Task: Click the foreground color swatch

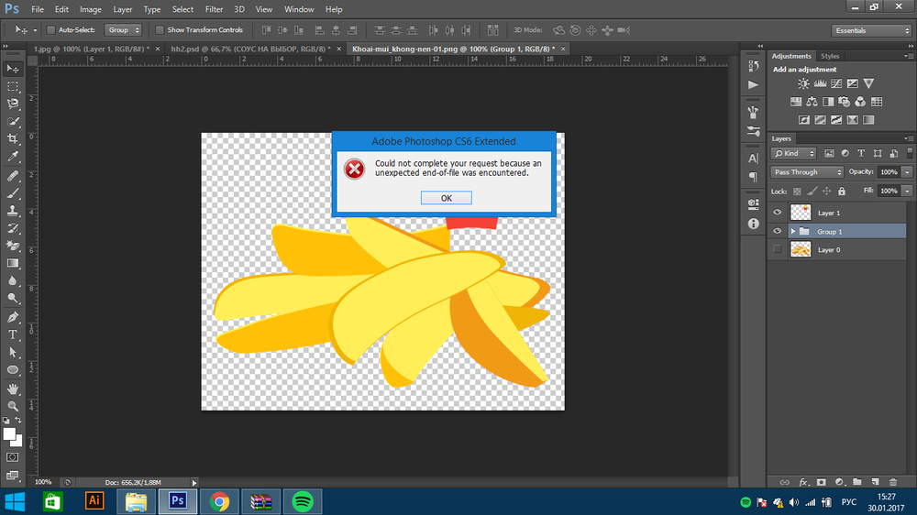Action: click(9, 433)
